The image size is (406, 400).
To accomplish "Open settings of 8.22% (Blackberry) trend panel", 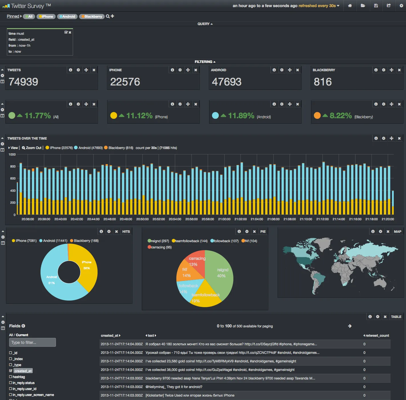I will (384, 104).
